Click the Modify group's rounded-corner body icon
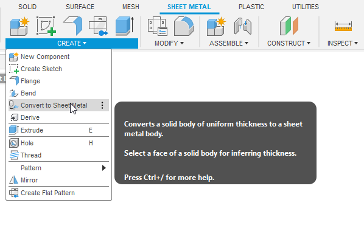 [x=184, y=26]
